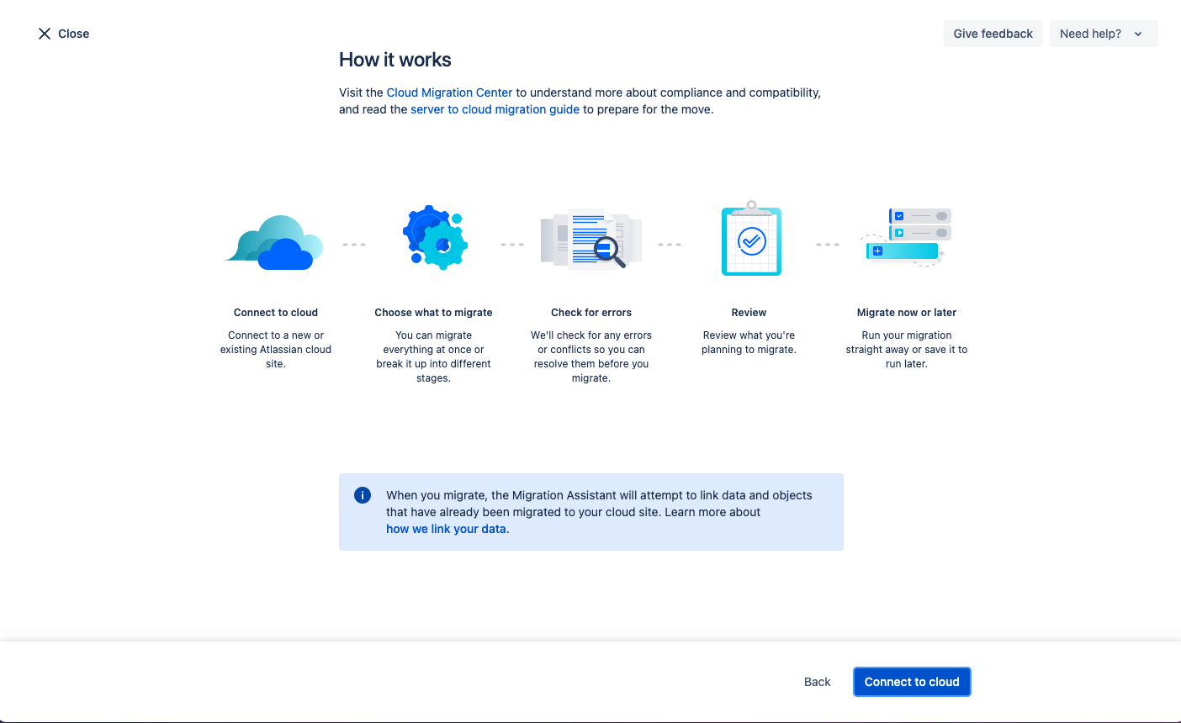Image resolution: width=1181 pixels, height=723 pixels.
Task: Click the 'Check for errors' step heading
Action: click(591, 313)
